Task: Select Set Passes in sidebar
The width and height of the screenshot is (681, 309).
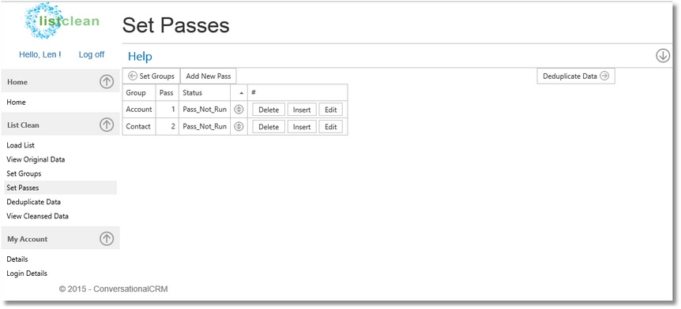Action: (59, 188)
